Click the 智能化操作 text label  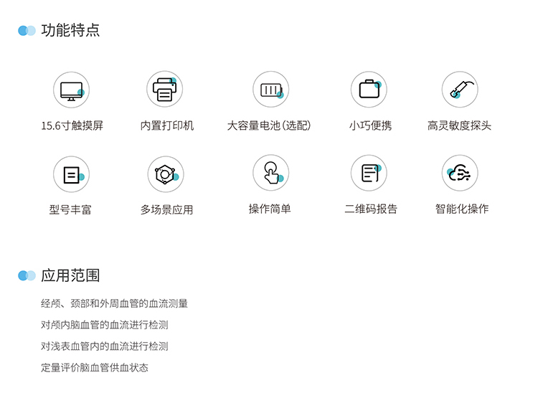coord(462,209)
